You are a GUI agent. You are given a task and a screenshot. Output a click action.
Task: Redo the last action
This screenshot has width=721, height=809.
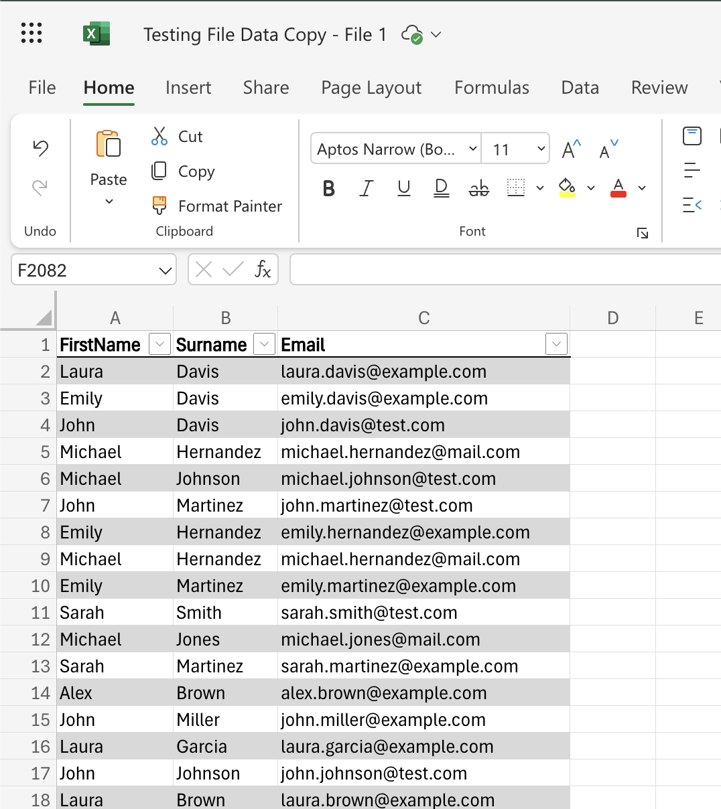point(40,188)
